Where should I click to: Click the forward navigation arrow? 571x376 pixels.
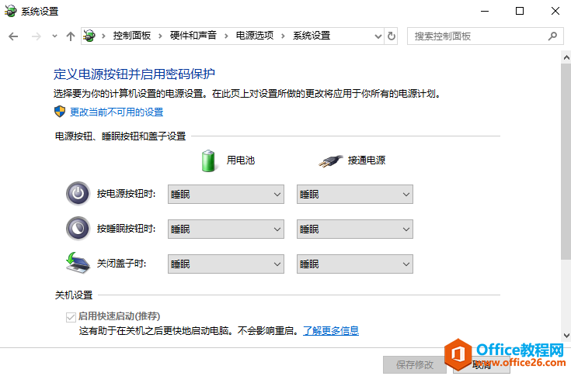(x=36, y=36)
